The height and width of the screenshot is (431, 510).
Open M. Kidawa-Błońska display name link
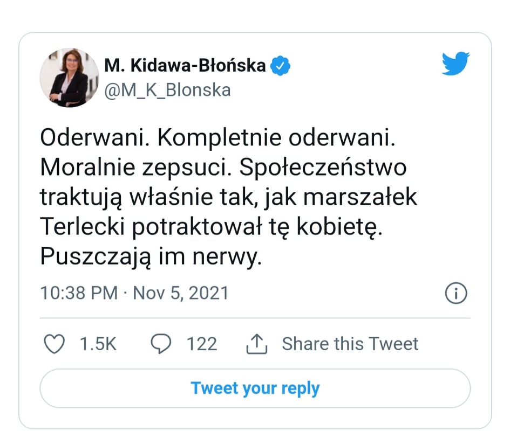185,66
